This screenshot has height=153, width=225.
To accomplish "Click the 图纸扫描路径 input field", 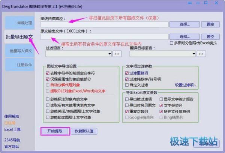I will click(104, 24).
